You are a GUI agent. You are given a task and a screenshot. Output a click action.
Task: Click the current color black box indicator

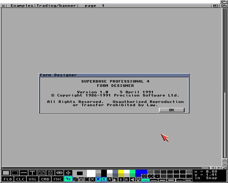pos(80,173)
